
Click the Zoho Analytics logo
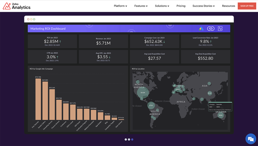point(17,6)
